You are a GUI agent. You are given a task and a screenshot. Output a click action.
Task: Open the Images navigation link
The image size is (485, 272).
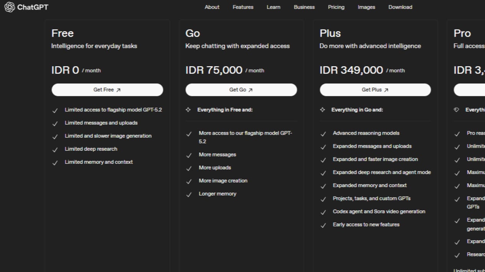[x=366, y=7]
